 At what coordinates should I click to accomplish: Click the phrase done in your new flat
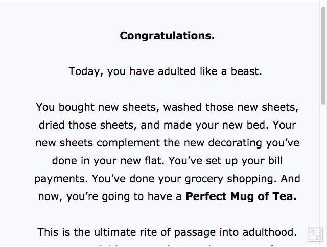[108, 161]
